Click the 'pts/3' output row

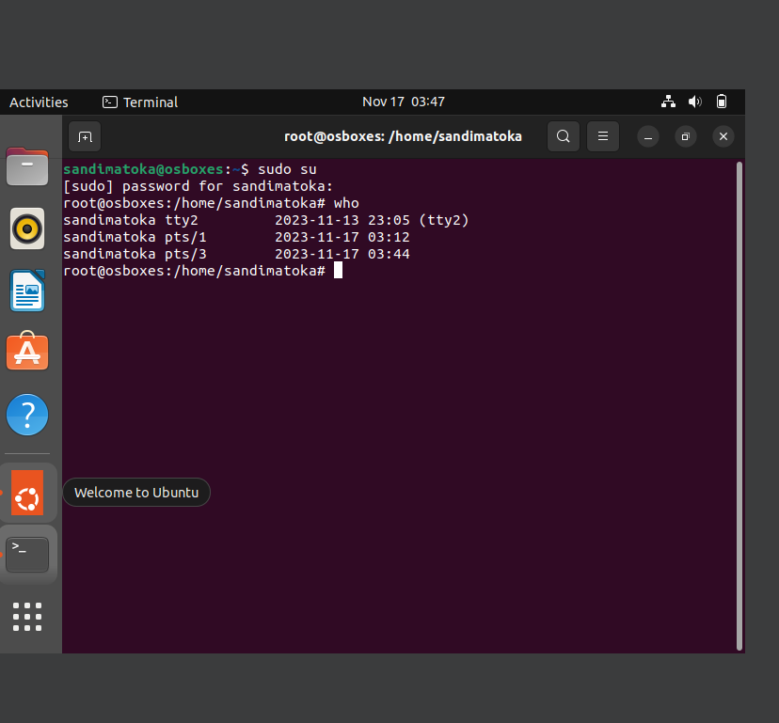tap(236, 254)
